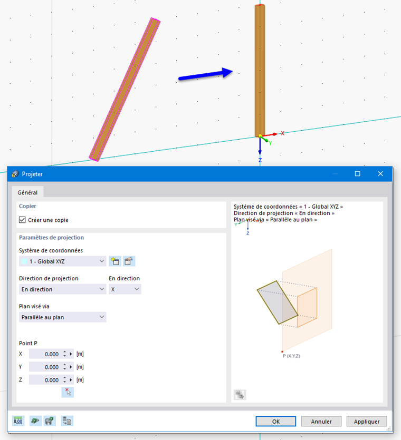Confirm the projection with OK
The height and width of the screenshot is (440, 401).
[x=275, y=422]
